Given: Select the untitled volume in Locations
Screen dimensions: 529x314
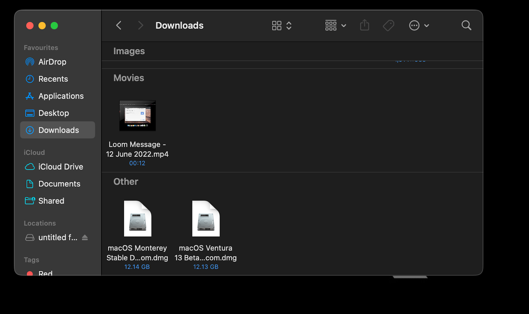Looking at the screenshot, I should point(58,238).
